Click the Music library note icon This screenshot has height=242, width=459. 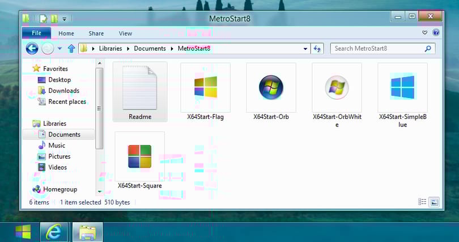tap(42, 146)
